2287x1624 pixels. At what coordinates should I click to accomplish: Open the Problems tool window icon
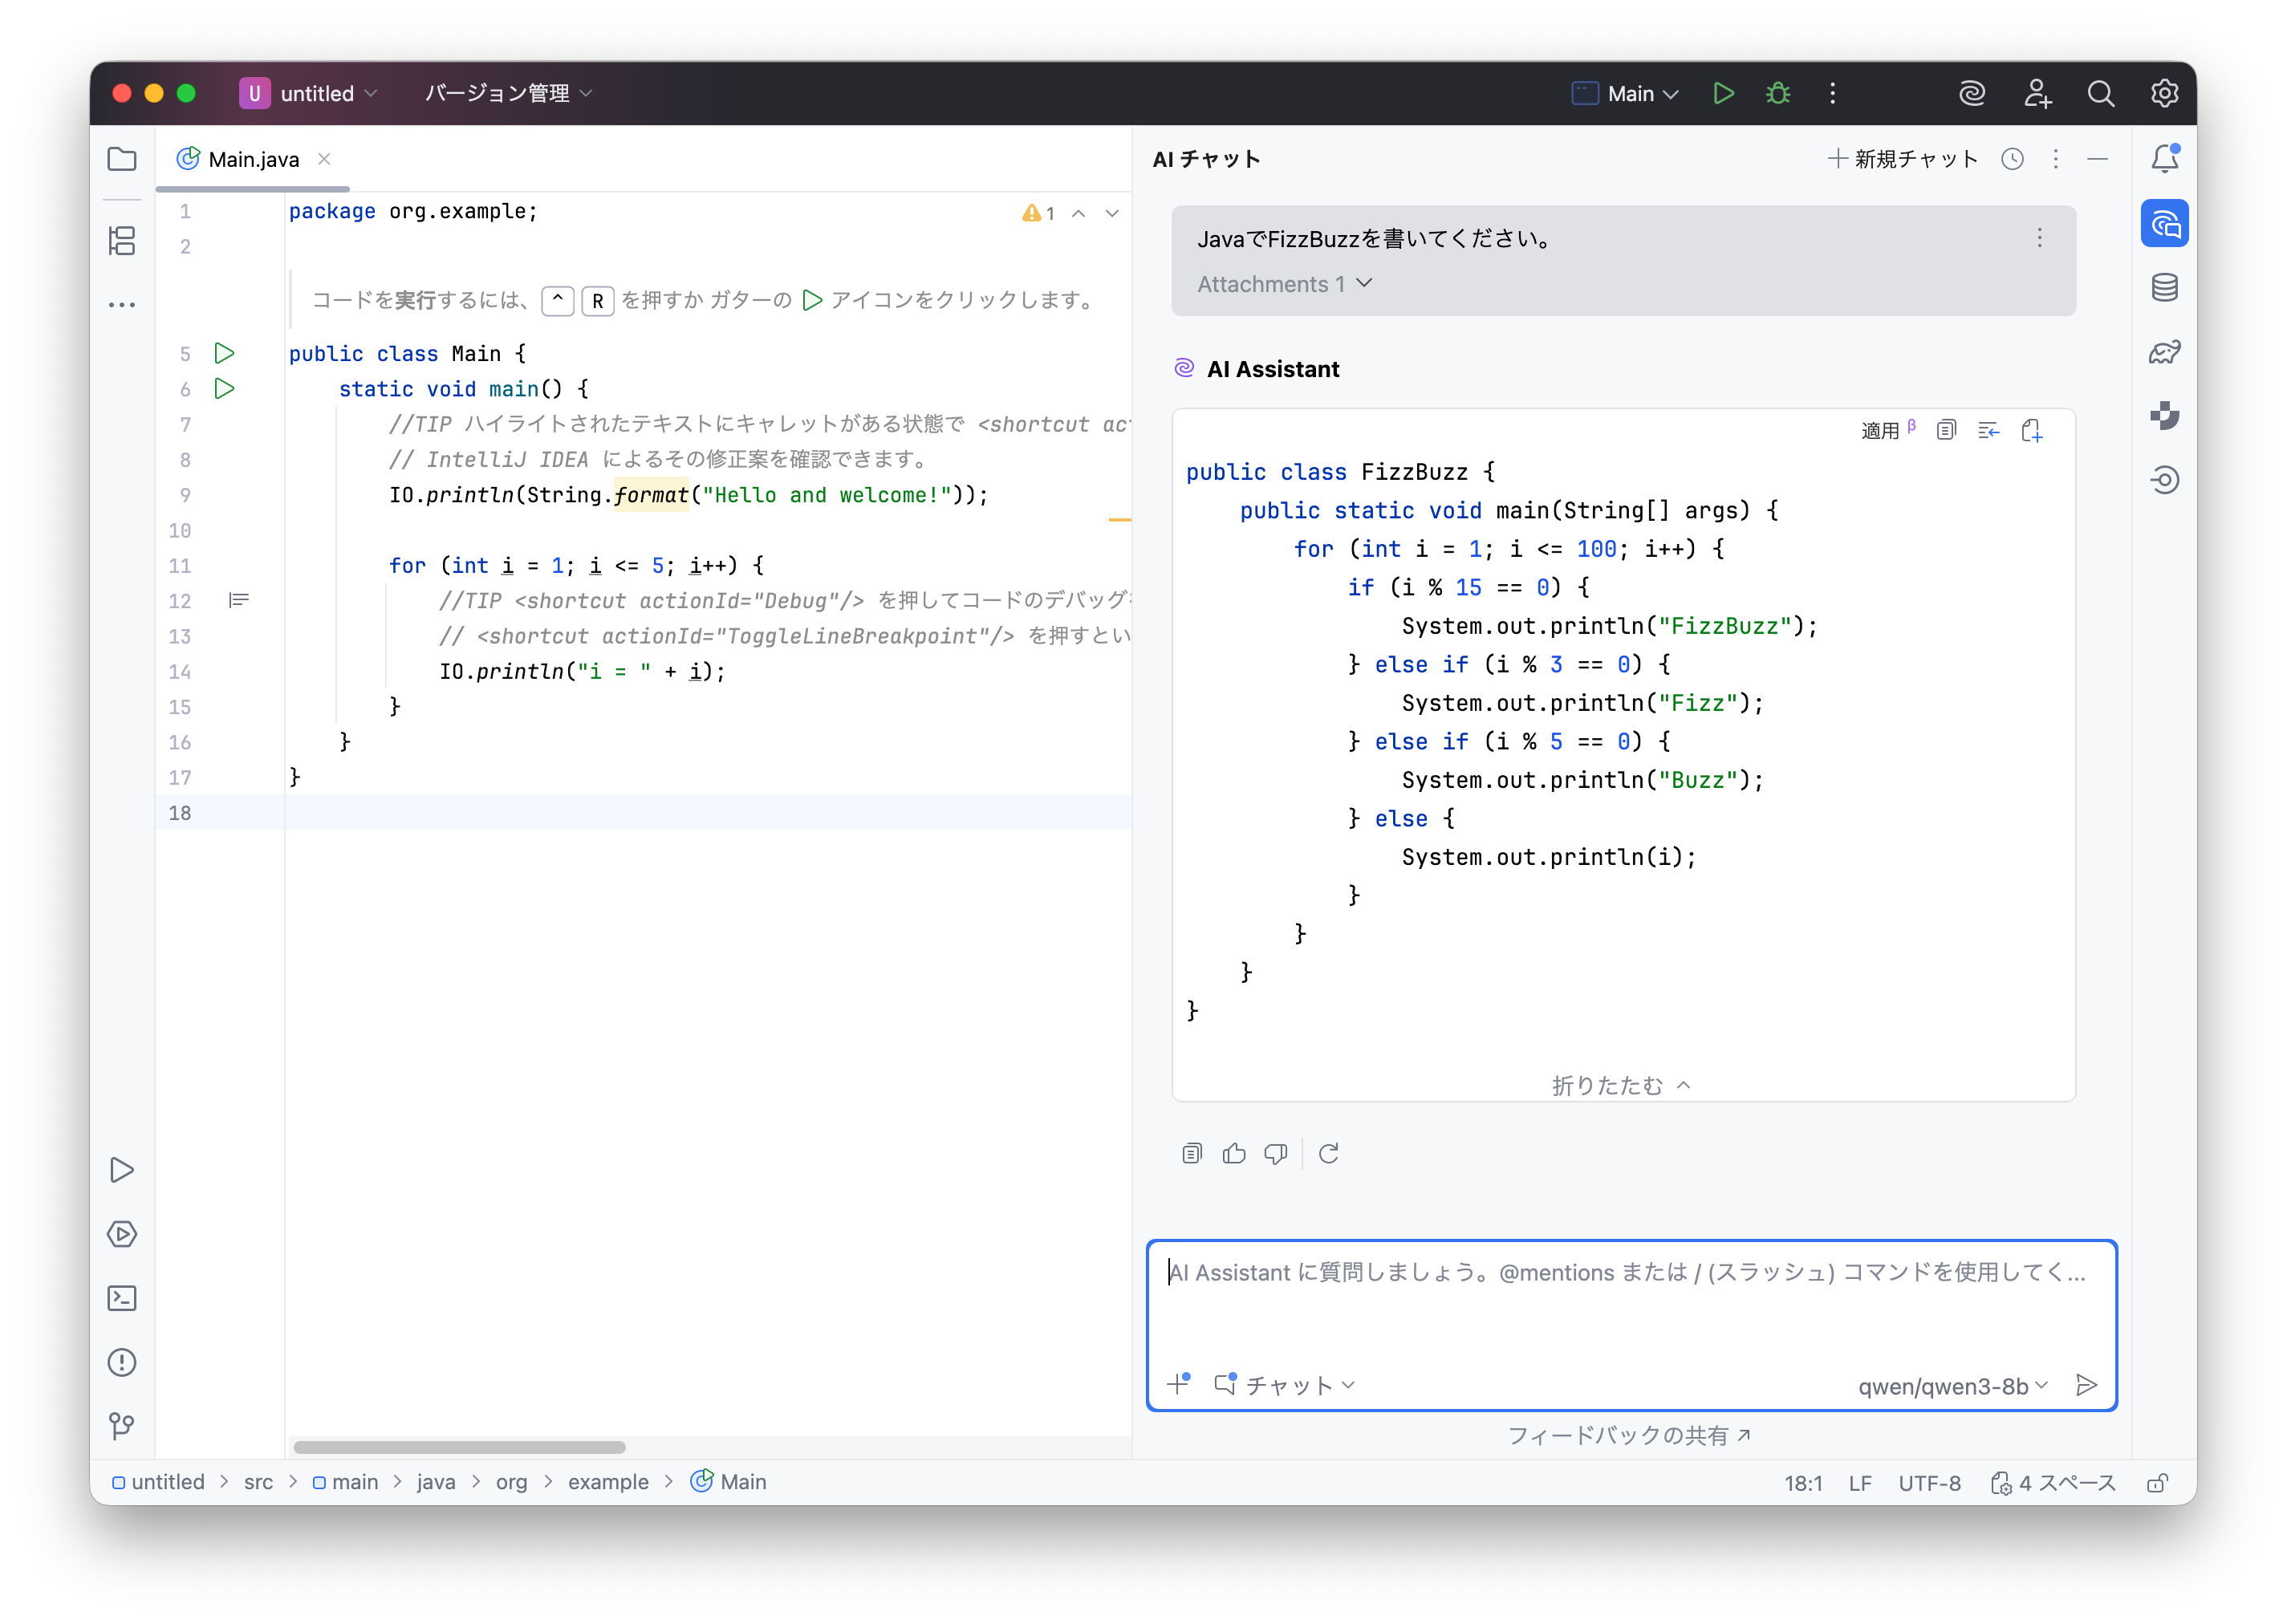(122, 1362)
